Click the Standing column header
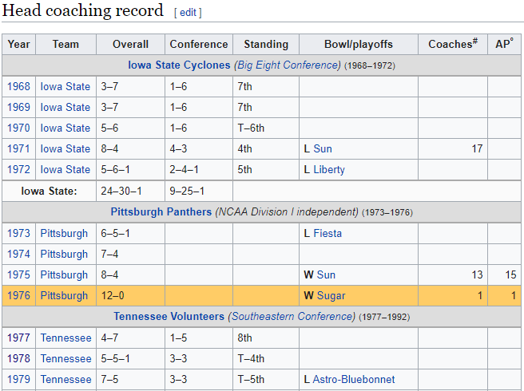 click(x=266, y=44)
